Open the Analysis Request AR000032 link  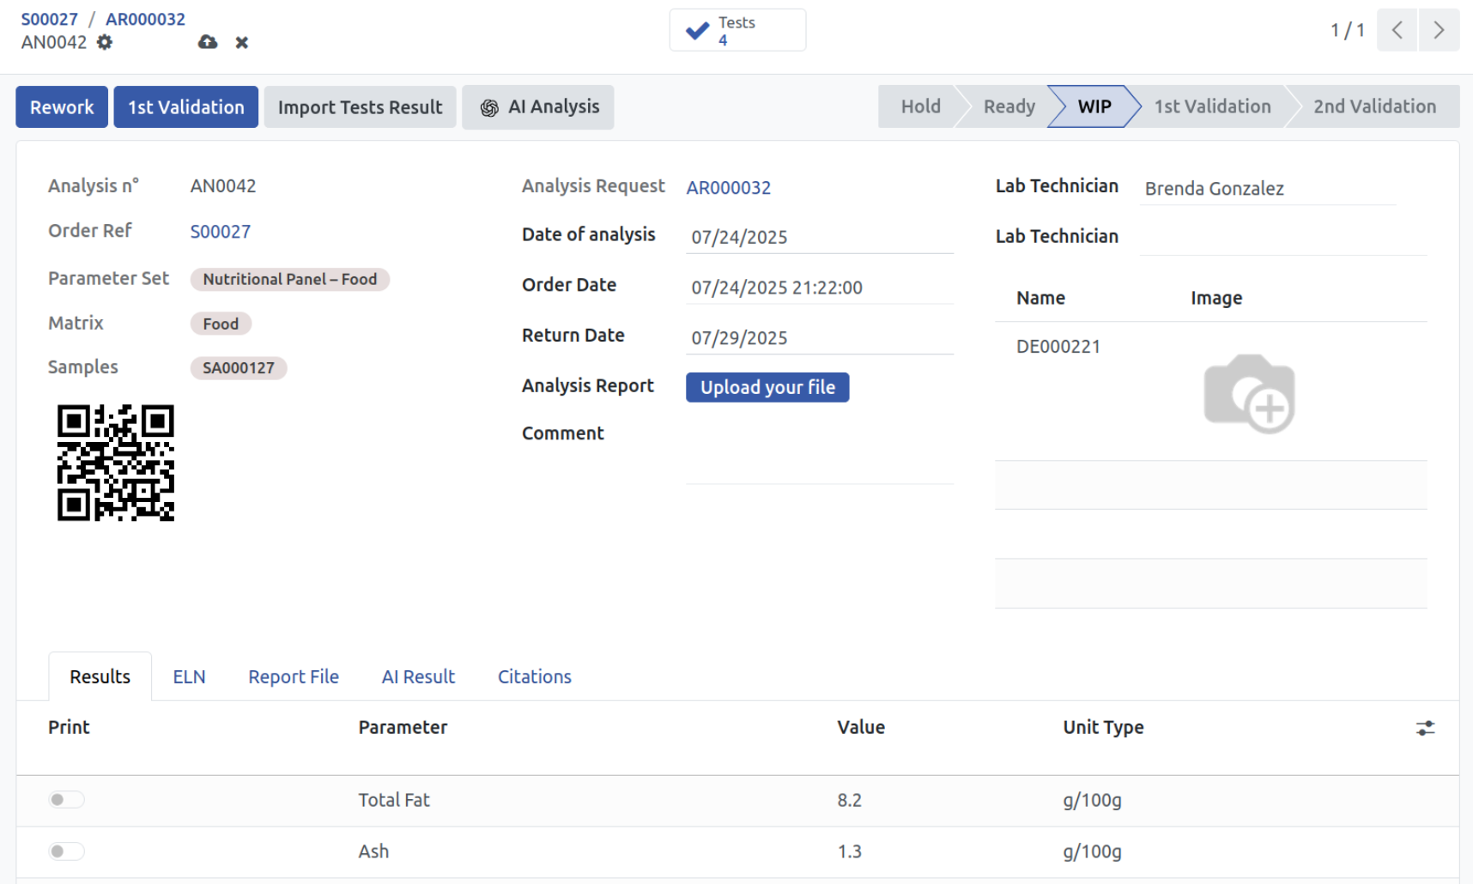click(729, 188)
